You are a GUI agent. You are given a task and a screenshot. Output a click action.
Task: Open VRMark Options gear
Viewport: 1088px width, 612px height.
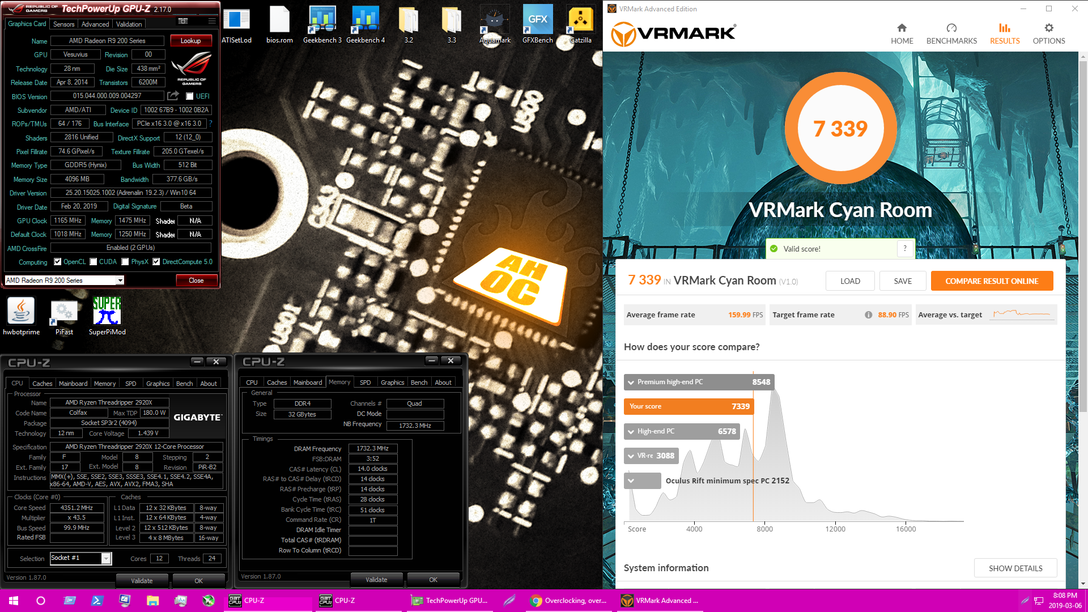pos(1048,34)
